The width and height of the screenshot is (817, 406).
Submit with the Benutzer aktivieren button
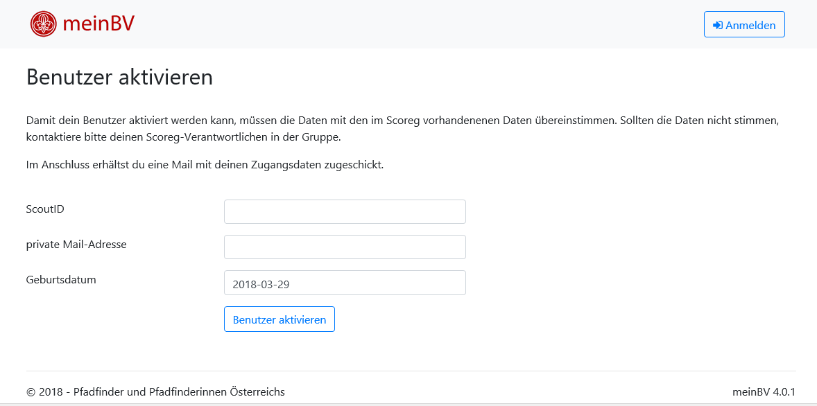[x=279, y=319]
